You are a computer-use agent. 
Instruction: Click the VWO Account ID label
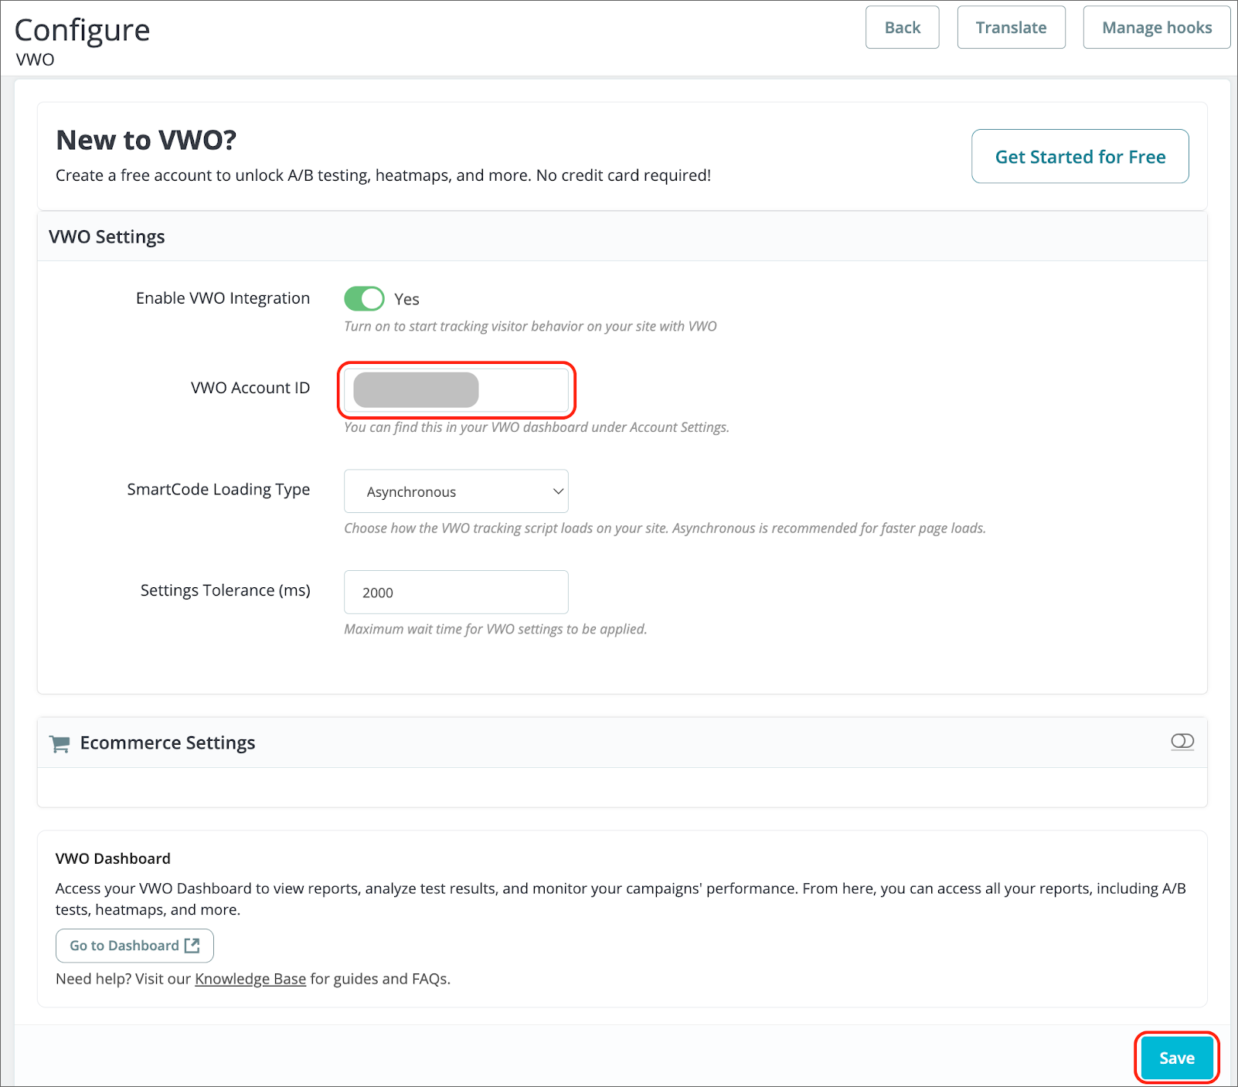click(x=250, y=388)
